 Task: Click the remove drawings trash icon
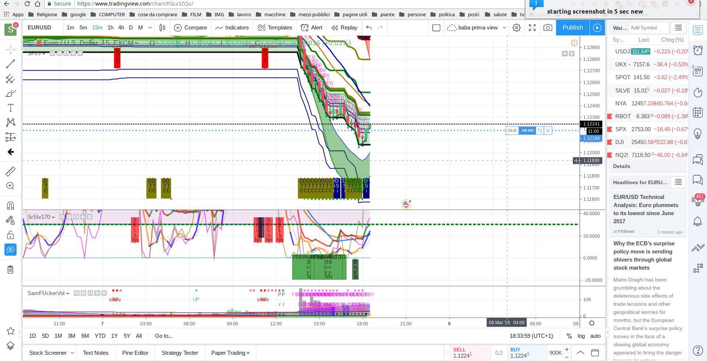pos(11,270)
